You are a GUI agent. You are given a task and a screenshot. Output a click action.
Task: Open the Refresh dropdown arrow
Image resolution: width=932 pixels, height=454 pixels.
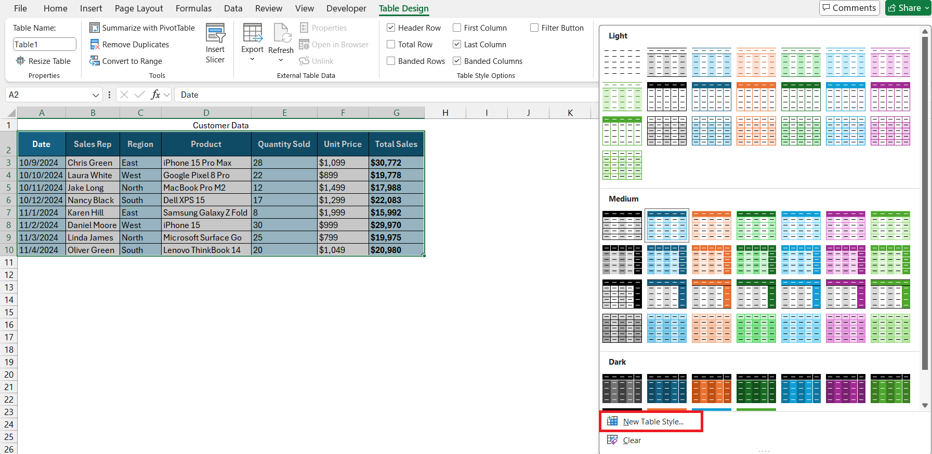pos(281,60)
